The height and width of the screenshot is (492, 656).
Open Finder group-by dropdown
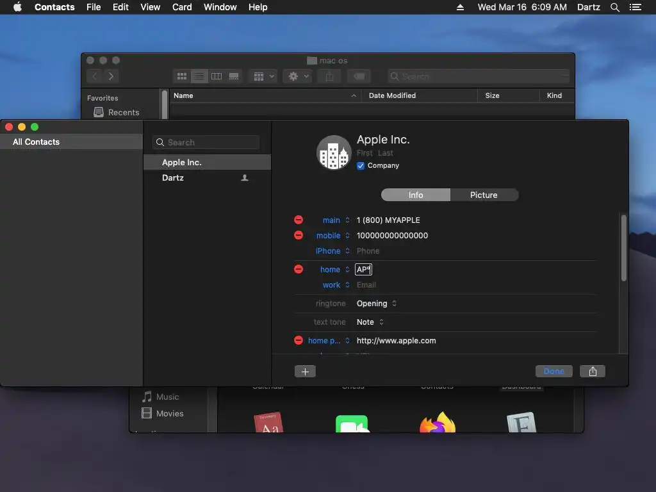pos(263,76)
